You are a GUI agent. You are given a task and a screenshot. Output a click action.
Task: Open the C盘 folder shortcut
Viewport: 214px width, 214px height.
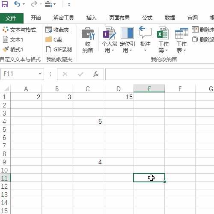tap(53, 39)
